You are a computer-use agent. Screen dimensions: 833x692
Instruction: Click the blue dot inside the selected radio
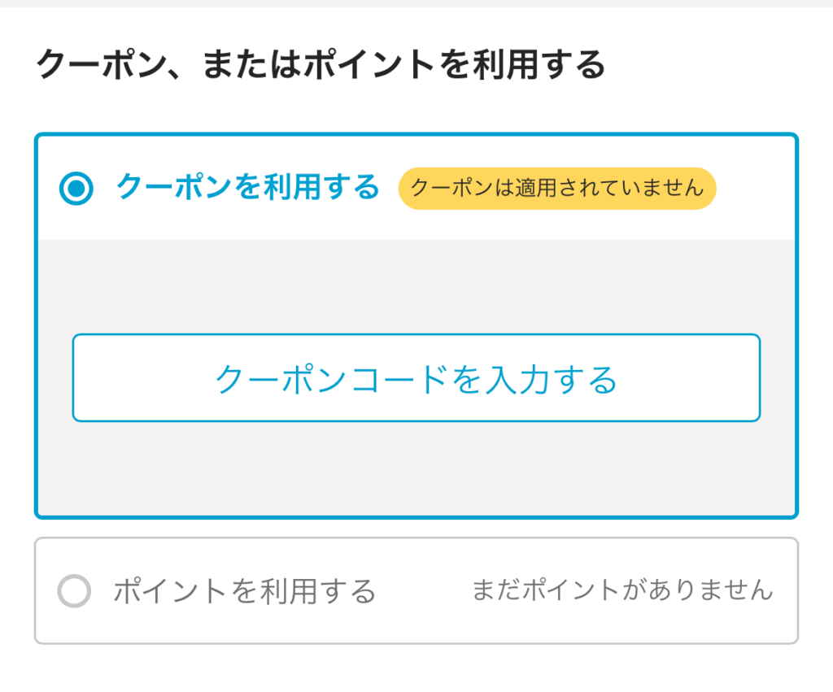tap(76, 189)
